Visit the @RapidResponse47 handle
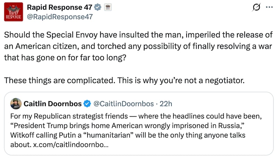The height and width of the screenshot is (159, 278). (x=60, y=17)
